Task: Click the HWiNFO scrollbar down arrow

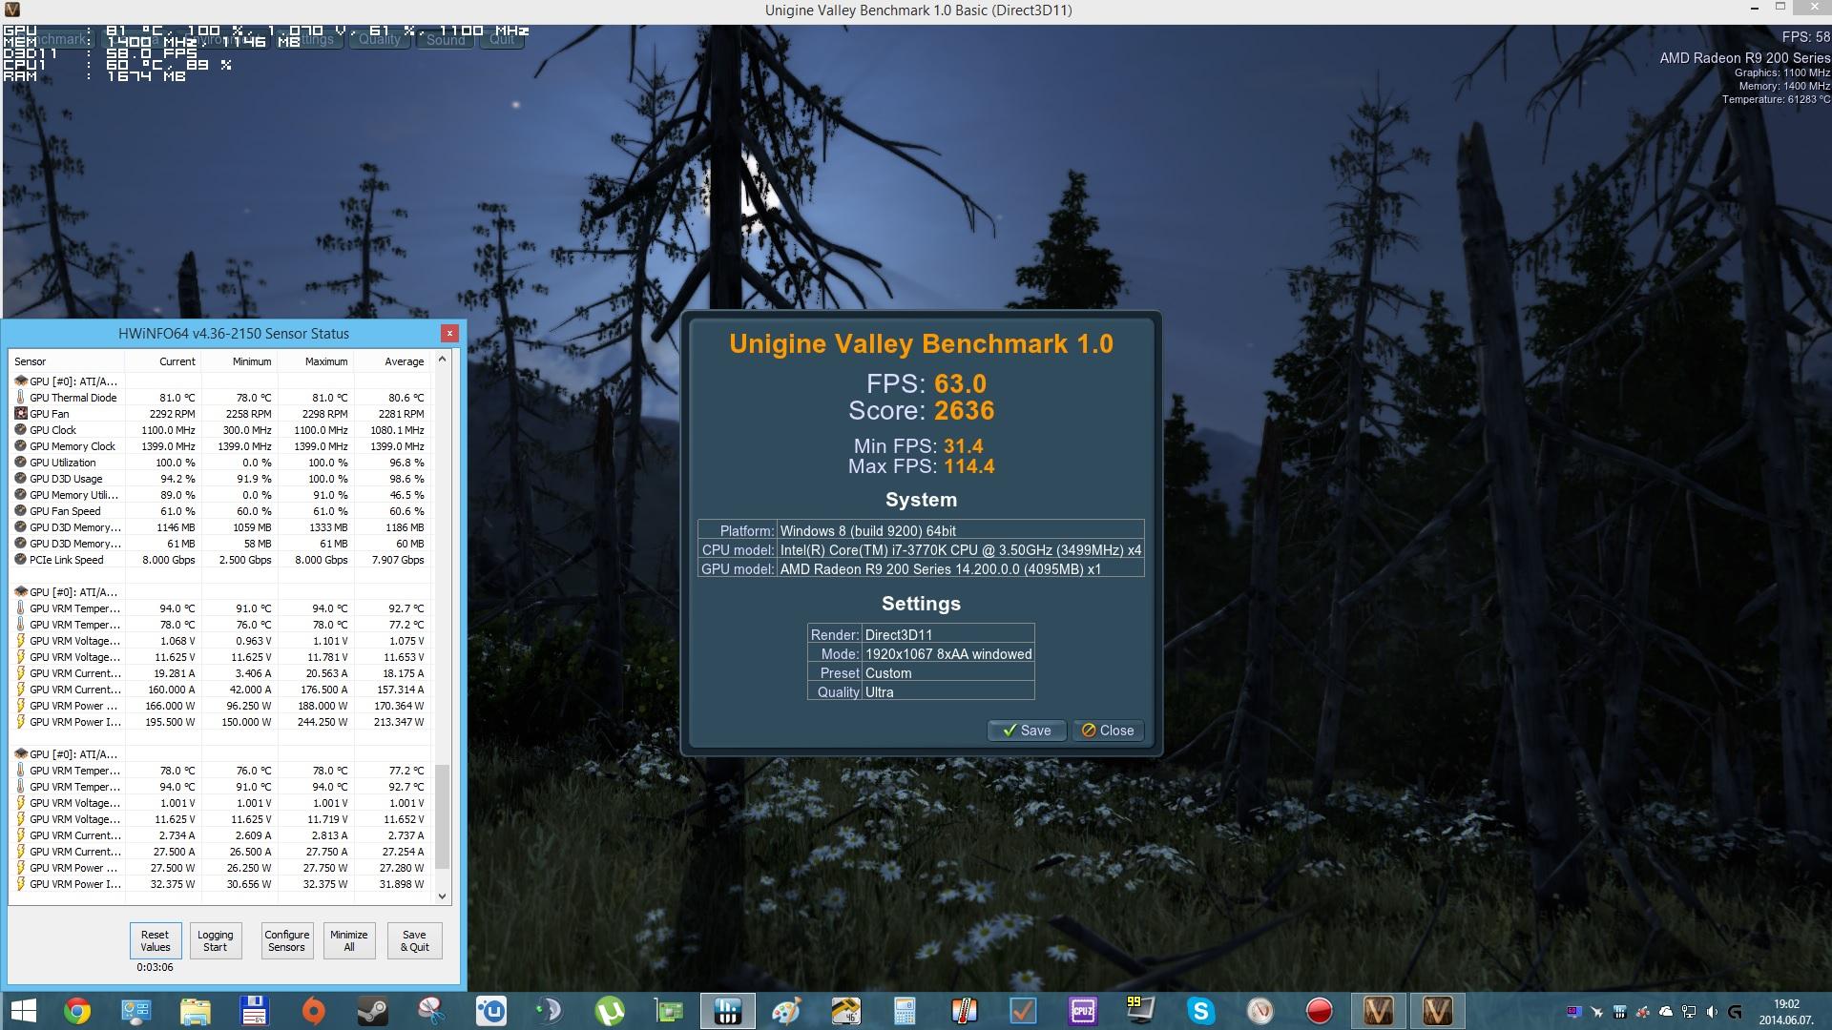Action: click(442, 896)
